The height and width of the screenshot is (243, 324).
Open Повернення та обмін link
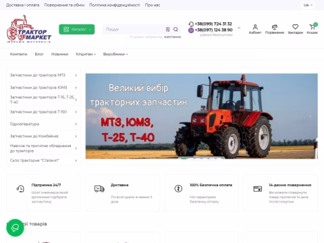coord(64,5)
